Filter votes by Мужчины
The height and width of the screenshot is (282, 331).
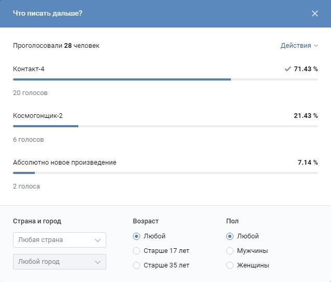point(230,251)
